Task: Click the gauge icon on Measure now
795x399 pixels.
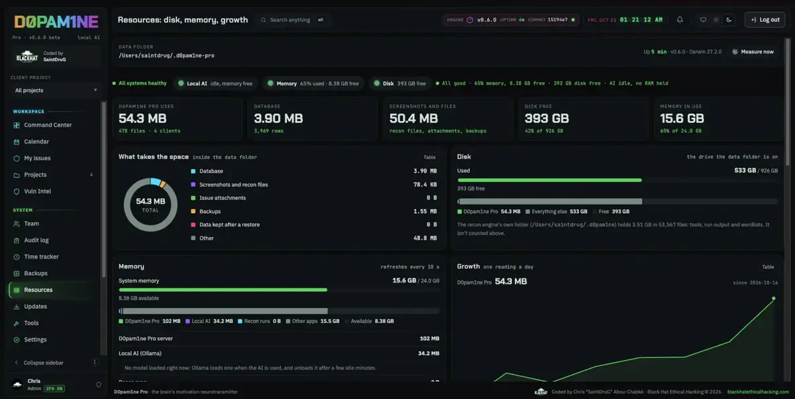Action: [x=735, y=52]
